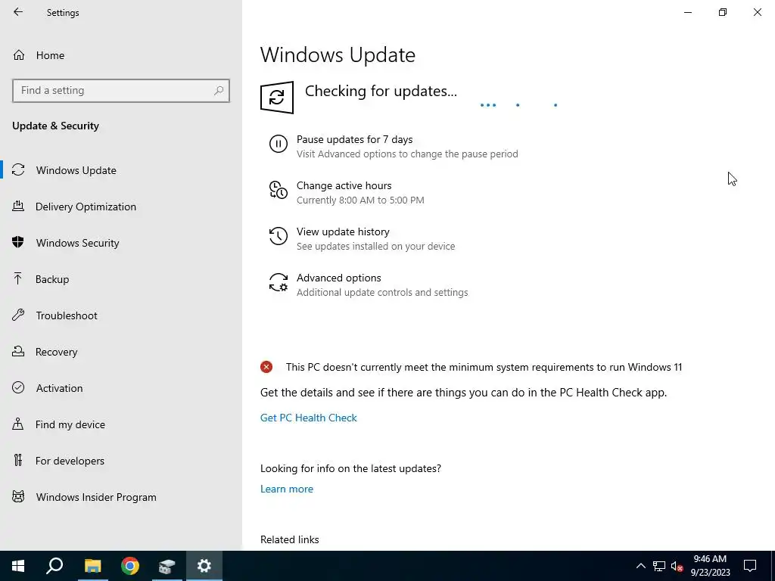Image resolution: width=775 pixels, height=581 pixels.
Task: Click the update history clock icon
Action: 279,236
